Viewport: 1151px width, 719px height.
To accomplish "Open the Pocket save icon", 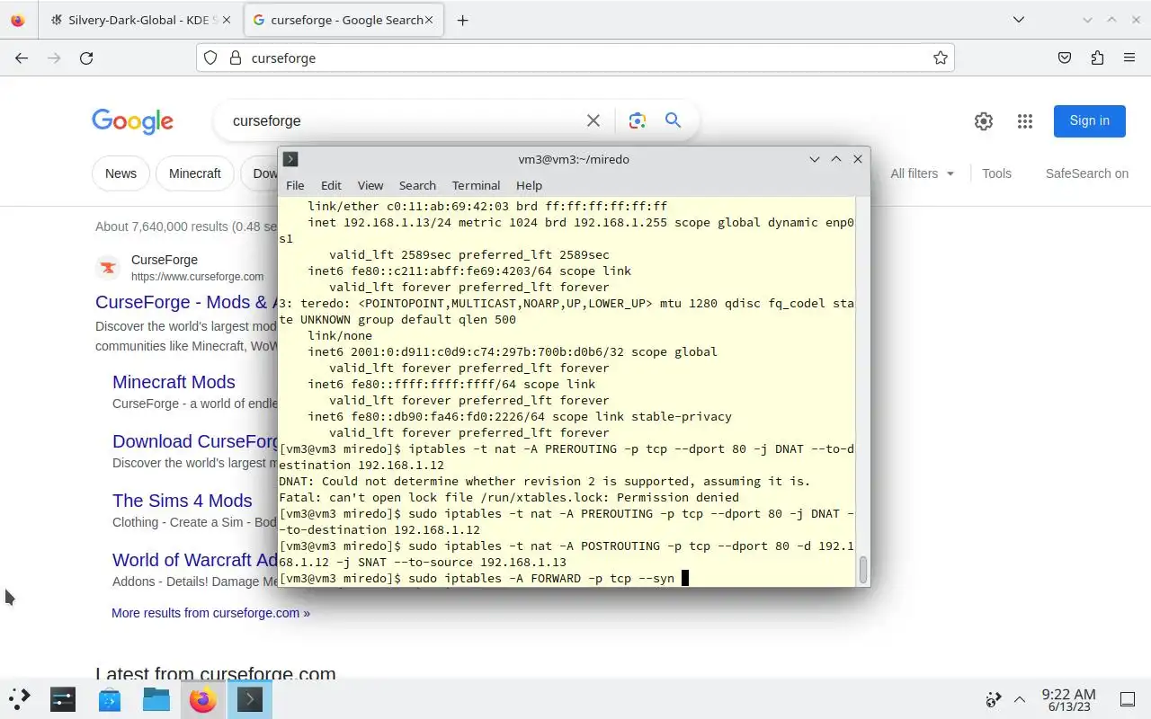I will pos(1065,58).
